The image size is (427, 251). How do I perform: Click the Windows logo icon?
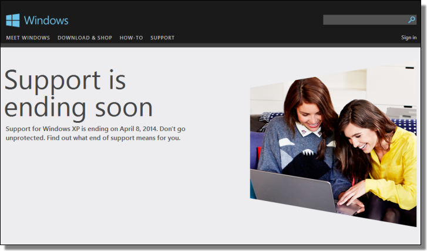13,21
